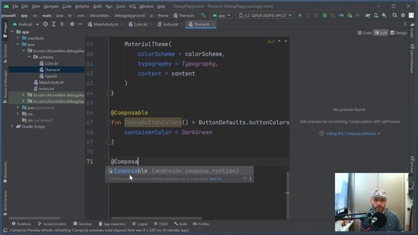
Task: Open the File menu
Action: (x=15, y=6)
